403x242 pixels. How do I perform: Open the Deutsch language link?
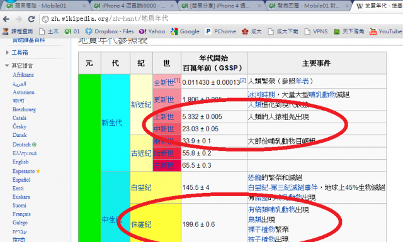coord(21,145)
